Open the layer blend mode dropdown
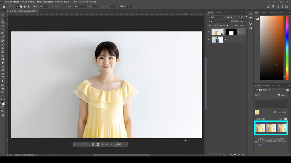Screen dimensions: 291x163 click(x=219, y=21)
